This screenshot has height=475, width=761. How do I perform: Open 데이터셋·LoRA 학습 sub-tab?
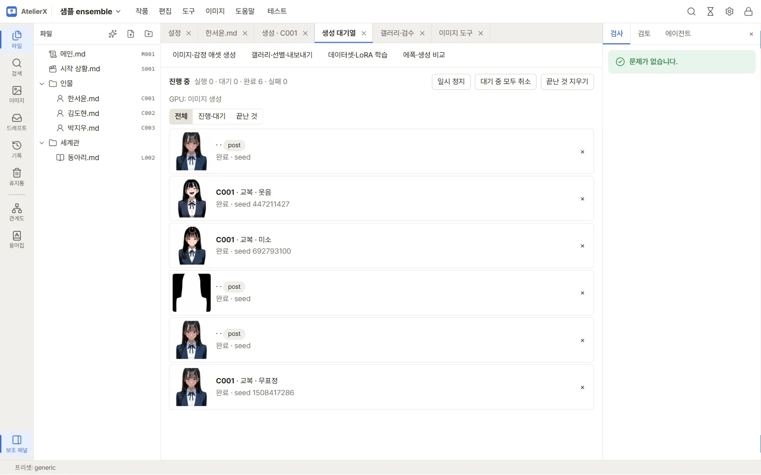[358, 55]
